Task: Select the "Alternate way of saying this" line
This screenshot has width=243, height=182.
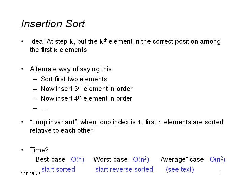Action: [x=72, y=69]
